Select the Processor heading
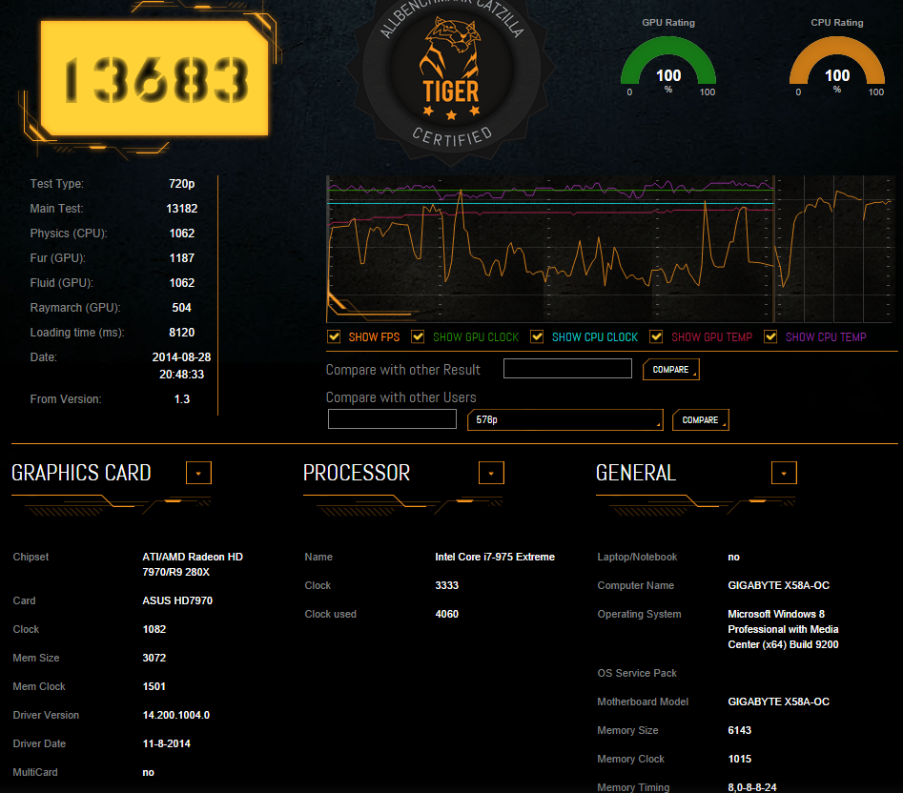903x793 pixels. tap(357, 473)
